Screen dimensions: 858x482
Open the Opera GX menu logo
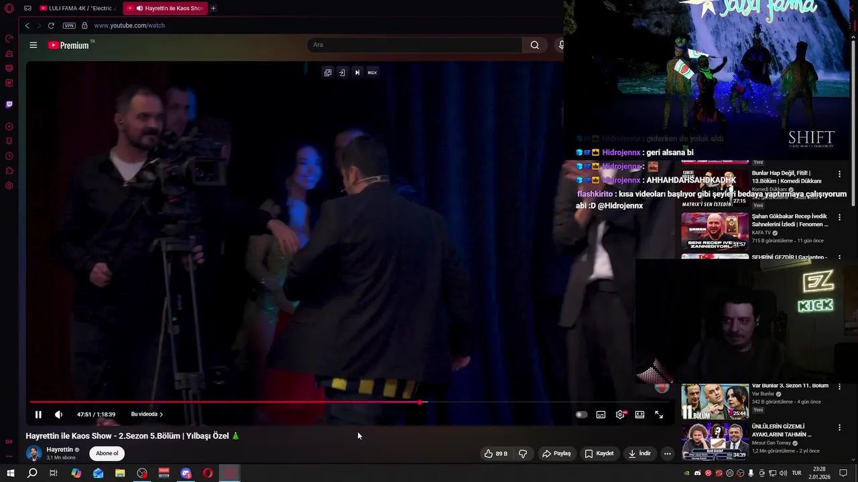click(x=9, y=8)
